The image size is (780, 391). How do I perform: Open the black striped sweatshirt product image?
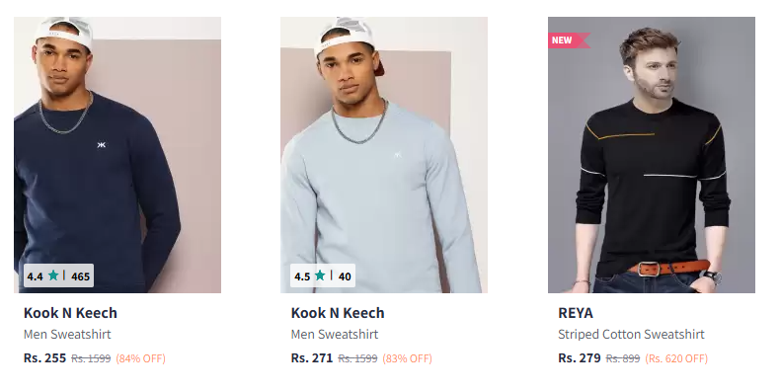pos(652,155)
